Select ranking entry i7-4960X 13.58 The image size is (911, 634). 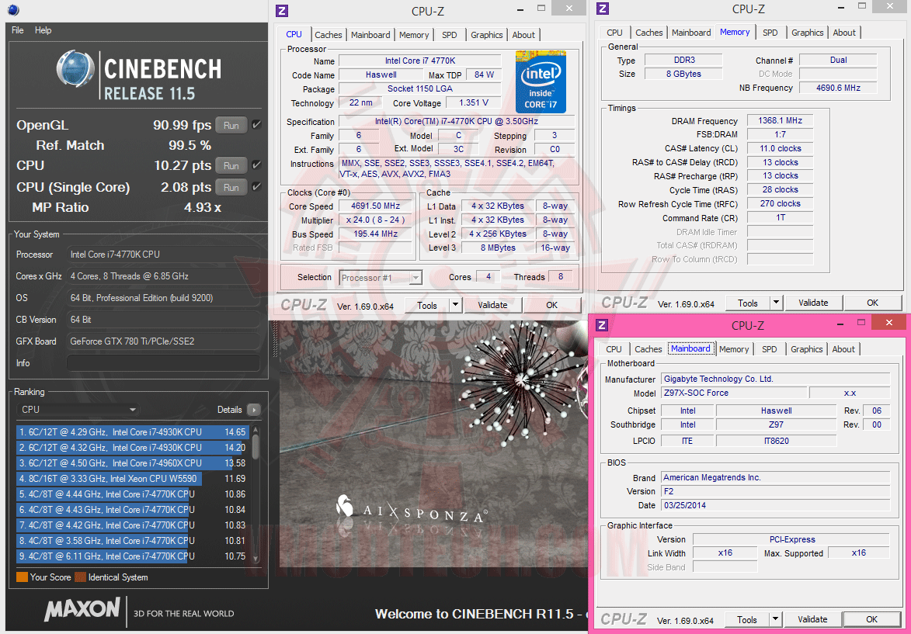[x=132, y=463]
